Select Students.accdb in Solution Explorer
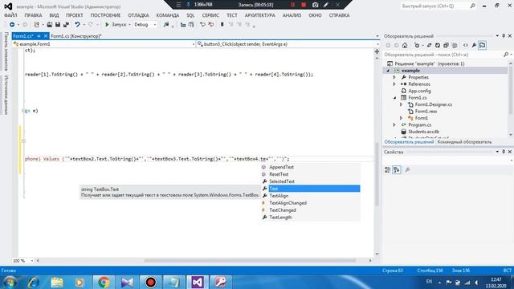Screen dimensions: 514x289 [423, 132]
